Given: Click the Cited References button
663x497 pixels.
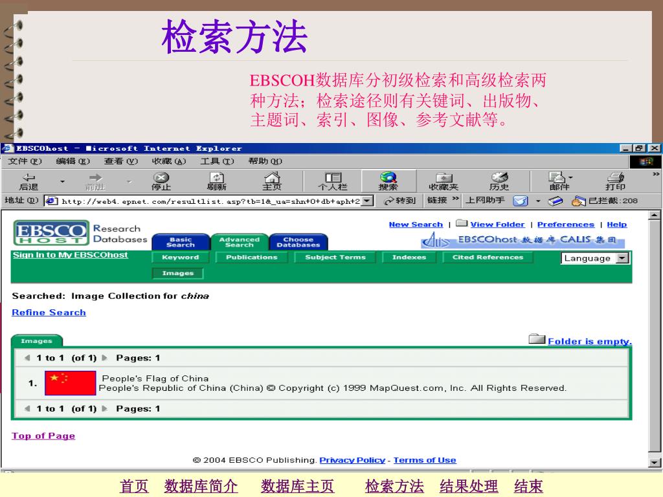Looking at the screenshot, I should click(488, 257).
